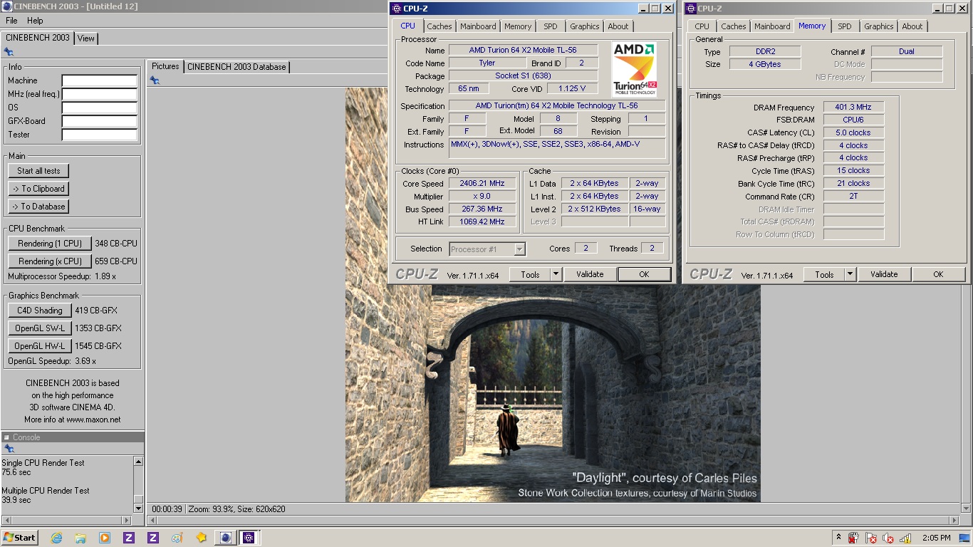The image size is (973, 547).
Task: Click the muted volume tray icon
Action: click(888, 538)
